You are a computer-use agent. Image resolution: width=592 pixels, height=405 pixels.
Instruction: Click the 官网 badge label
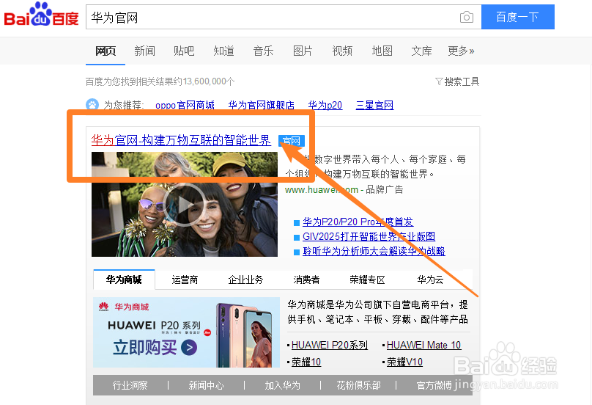click(291, 141)
